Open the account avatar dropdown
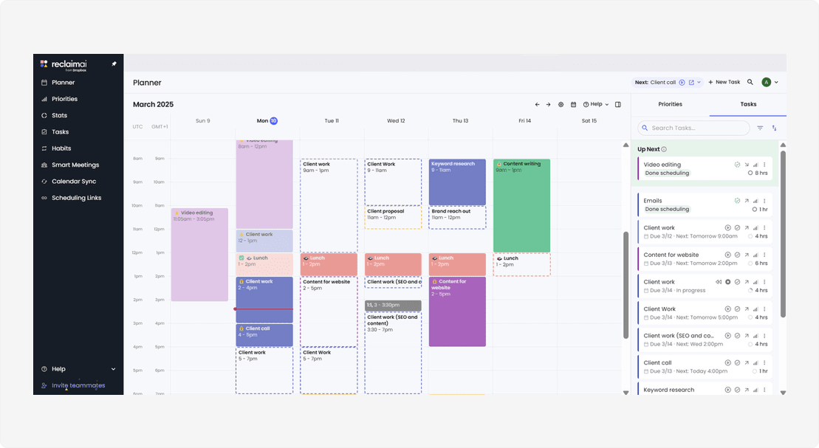Viewport: 819px width, 448px height. point(770,82)
